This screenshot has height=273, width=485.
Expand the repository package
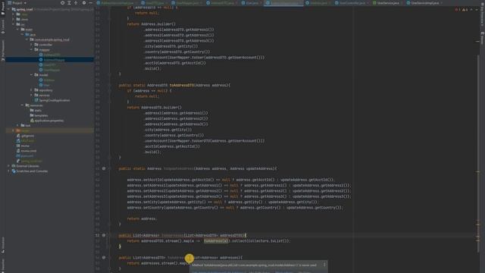(x=31, y=90)
